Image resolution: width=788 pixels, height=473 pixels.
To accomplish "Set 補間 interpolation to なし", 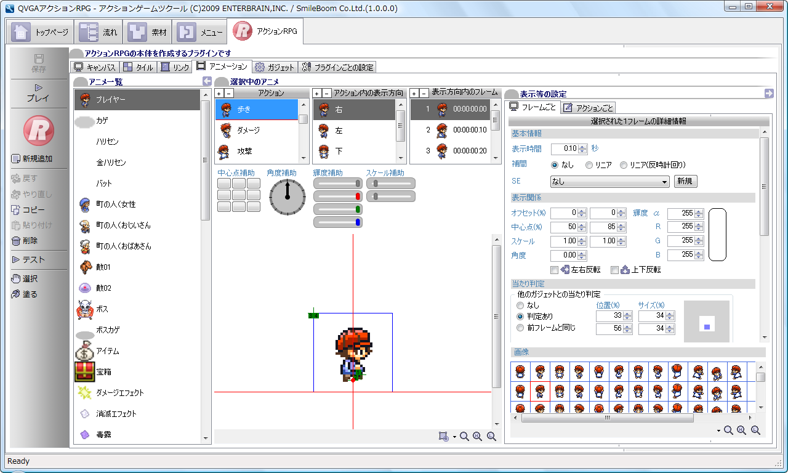I will 555,165.
